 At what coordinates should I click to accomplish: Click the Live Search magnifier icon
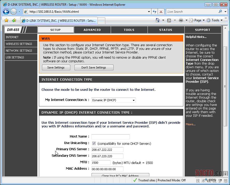[220, 11]
